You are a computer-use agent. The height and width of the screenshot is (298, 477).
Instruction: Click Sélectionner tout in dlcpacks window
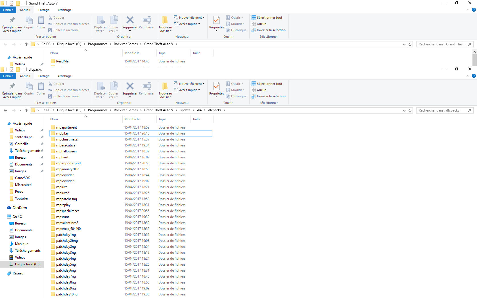[x=267, y=84]
